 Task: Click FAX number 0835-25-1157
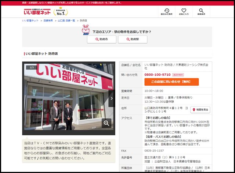[154, 151]
